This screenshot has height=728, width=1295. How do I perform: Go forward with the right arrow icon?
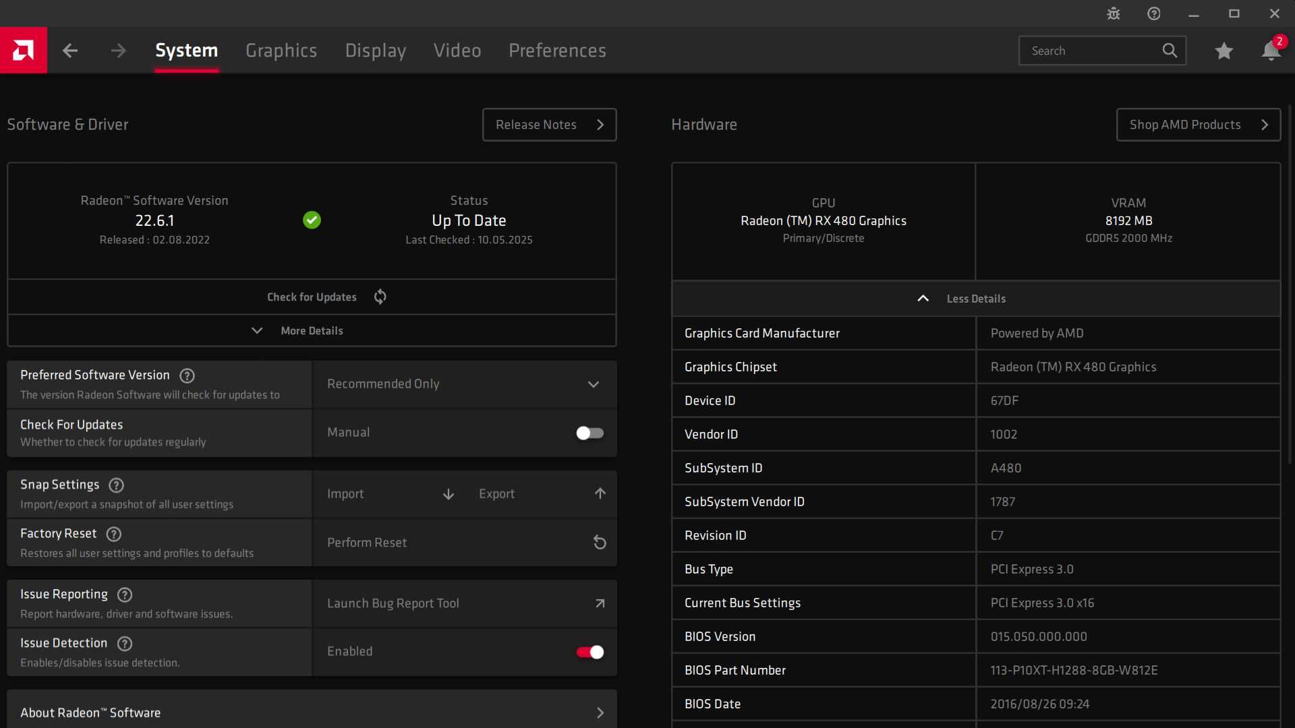pyautogui.click(x=119, y=51)
